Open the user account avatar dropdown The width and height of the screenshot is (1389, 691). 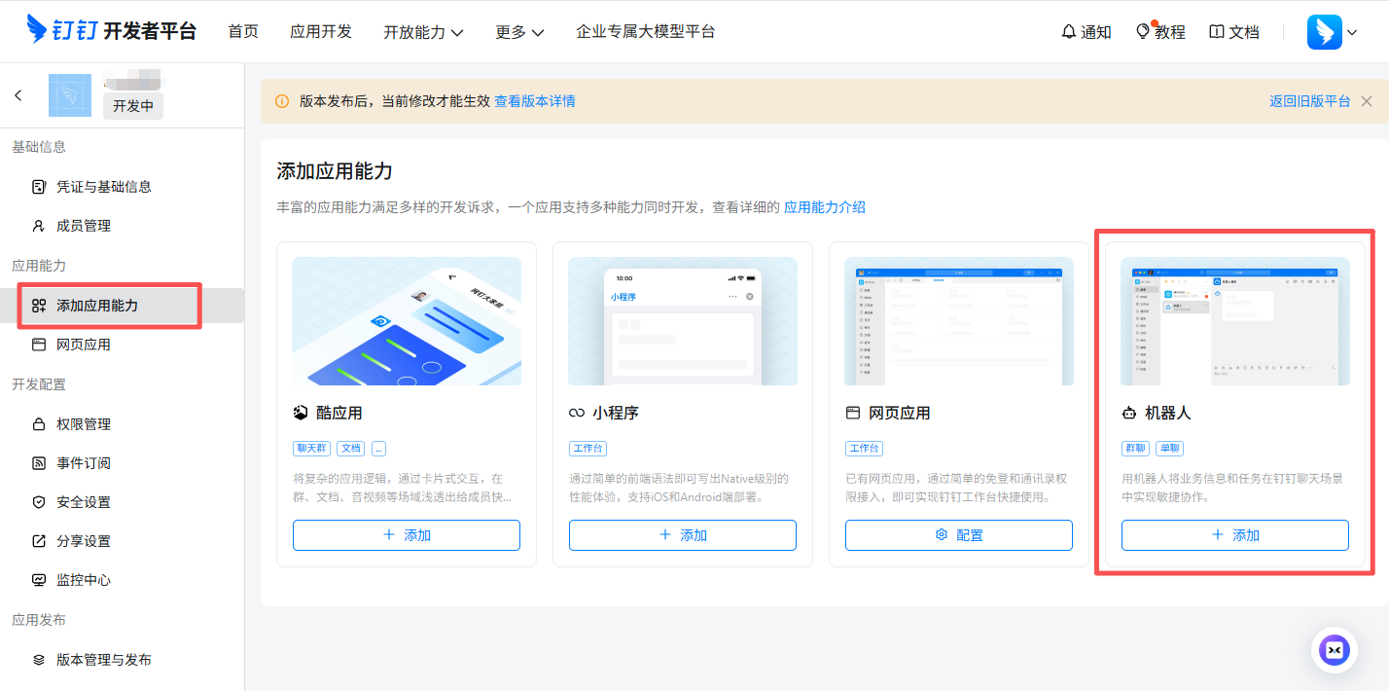(1332, 32)
